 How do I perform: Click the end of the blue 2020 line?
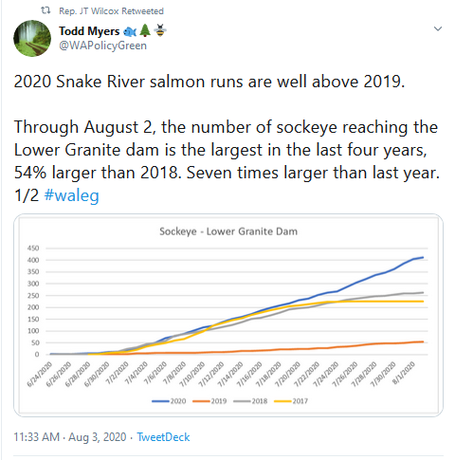click(x=423, y=257)
